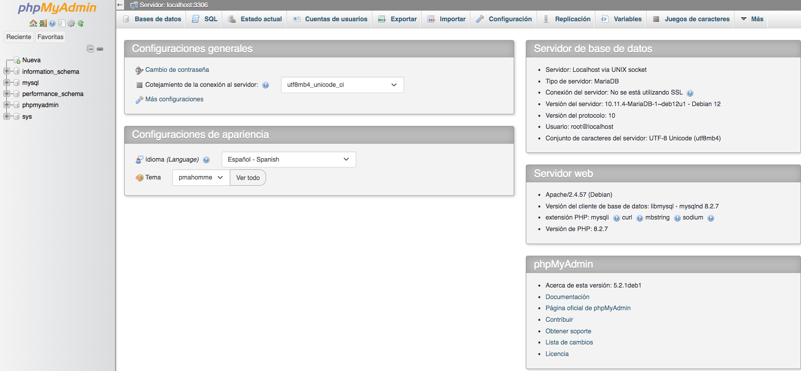Open the utf8mb4_unicode_ci collation dropdown
This screenshot has height=371, width=801.
342,85
